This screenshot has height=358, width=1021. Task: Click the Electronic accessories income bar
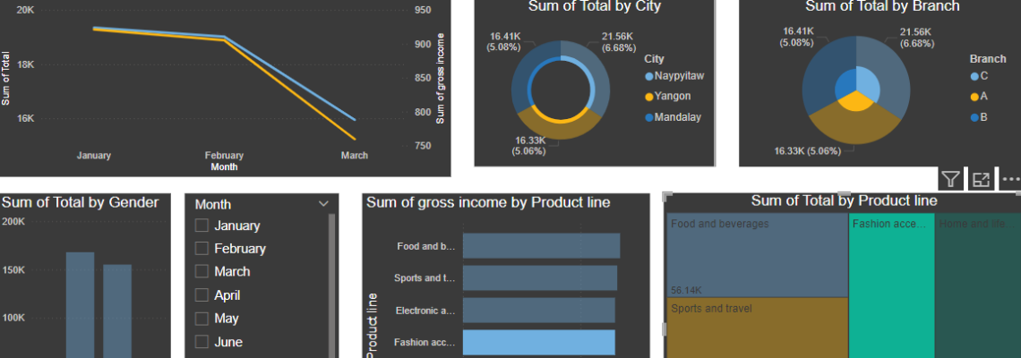tap(538, 311)
